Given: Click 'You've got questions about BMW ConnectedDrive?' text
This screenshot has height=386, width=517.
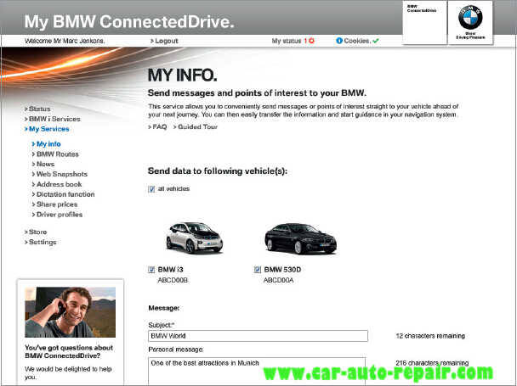Looking at the screenshot, I should (x=69, y=352).
